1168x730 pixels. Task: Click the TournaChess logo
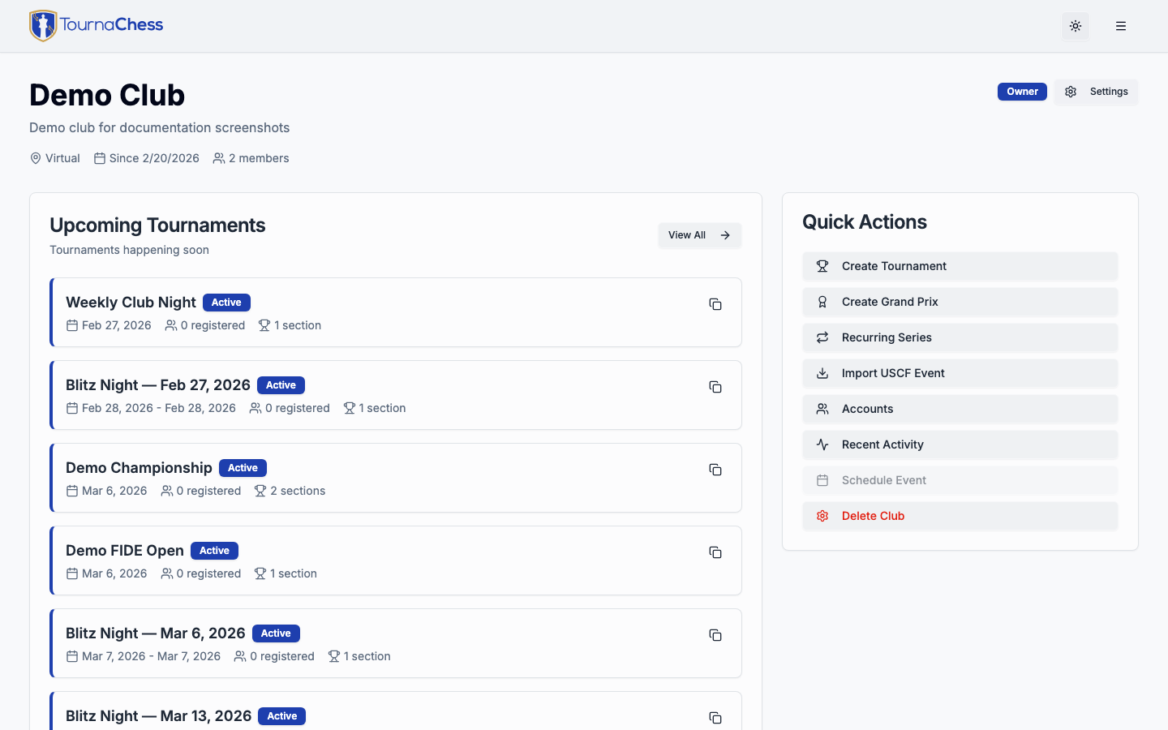click(x=97, y=26)
